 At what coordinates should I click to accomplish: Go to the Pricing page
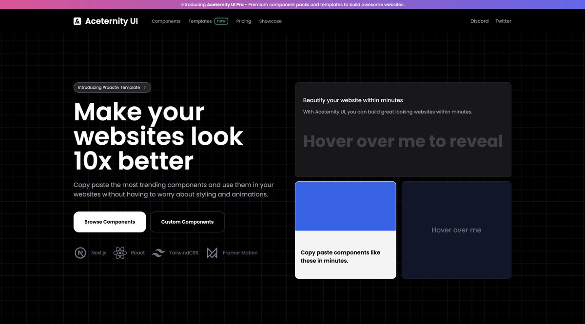[244, 21]
